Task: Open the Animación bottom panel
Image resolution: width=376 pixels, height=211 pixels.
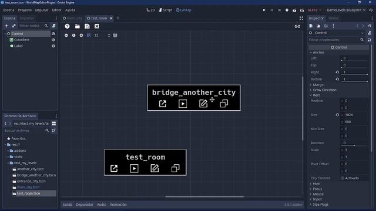Action: click(x=118, y=205)
